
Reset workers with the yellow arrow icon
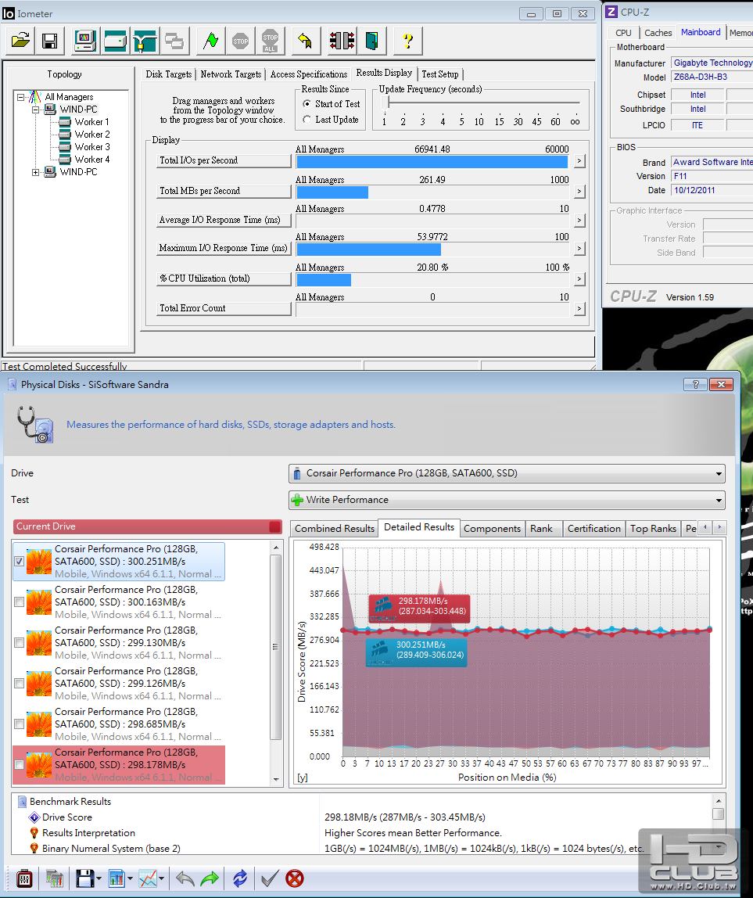point(306,41)
